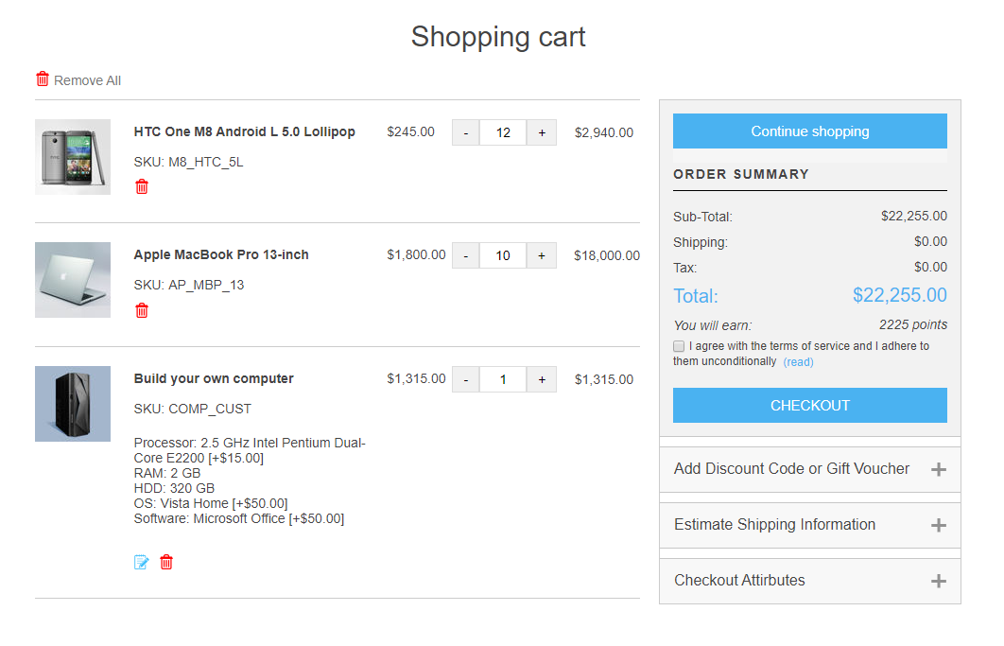The height and width of the screenshot is (646, 1004).
Task: Click the CHECKOUT button
Action: click(810, 405)
